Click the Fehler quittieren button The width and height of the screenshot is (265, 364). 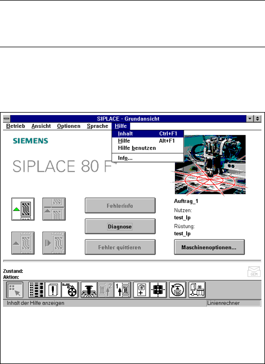tap(120, 247)
